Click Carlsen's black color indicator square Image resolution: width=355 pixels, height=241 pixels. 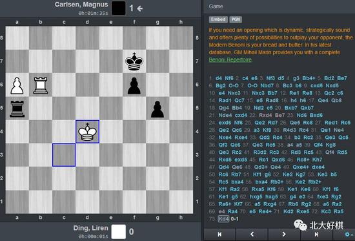click(x=119, y=8)
